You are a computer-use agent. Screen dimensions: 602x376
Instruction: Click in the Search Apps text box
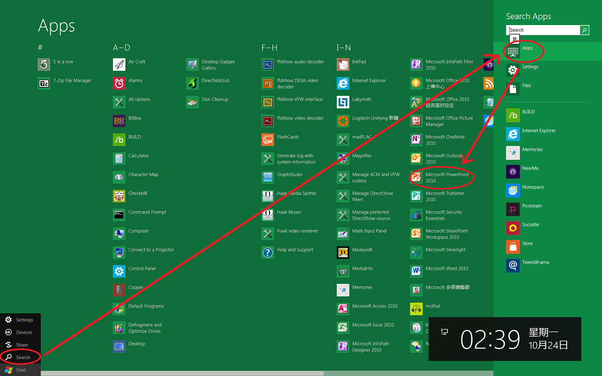(543, 30)
